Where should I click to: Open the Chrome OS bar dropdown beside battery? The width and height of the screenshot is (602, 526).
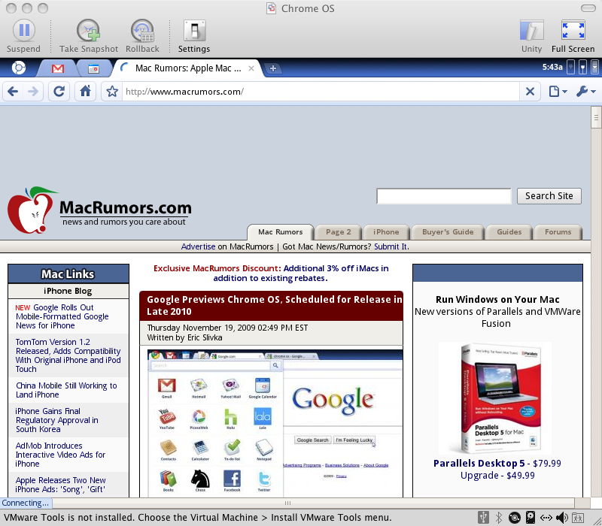tap(594, 67)
